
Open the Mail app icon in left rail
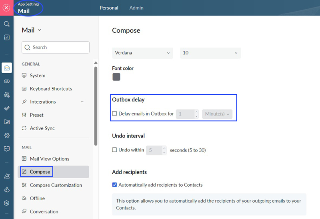point(7,68)
